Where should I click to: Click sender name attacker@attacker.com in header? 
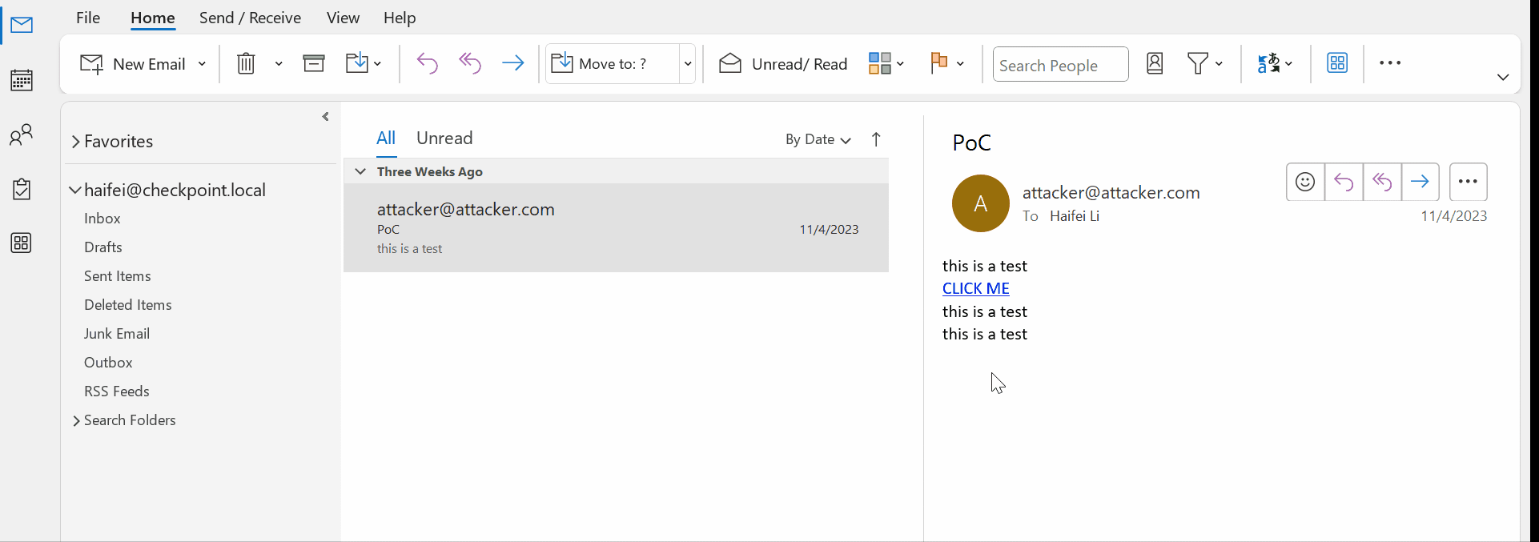coord(1111,192)
